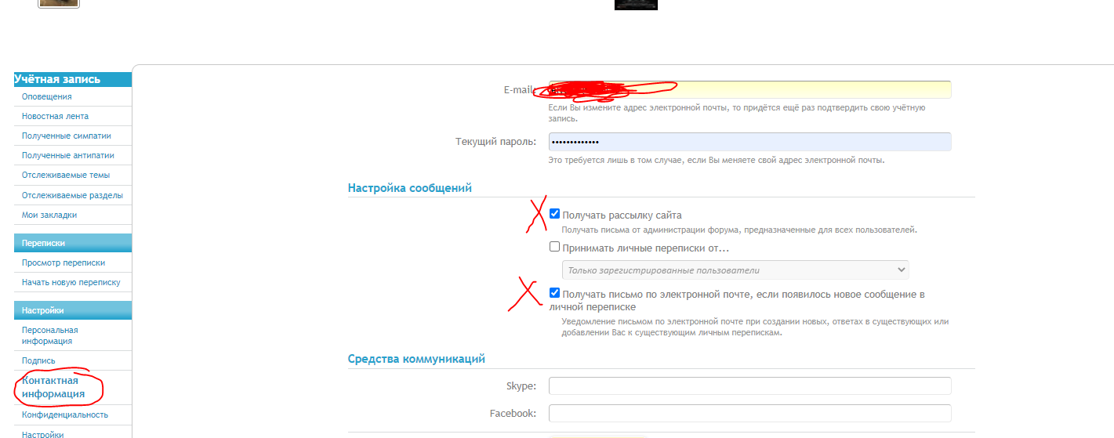Open 'Отслеживаемые разделы' page

click(x=72, y=195)
